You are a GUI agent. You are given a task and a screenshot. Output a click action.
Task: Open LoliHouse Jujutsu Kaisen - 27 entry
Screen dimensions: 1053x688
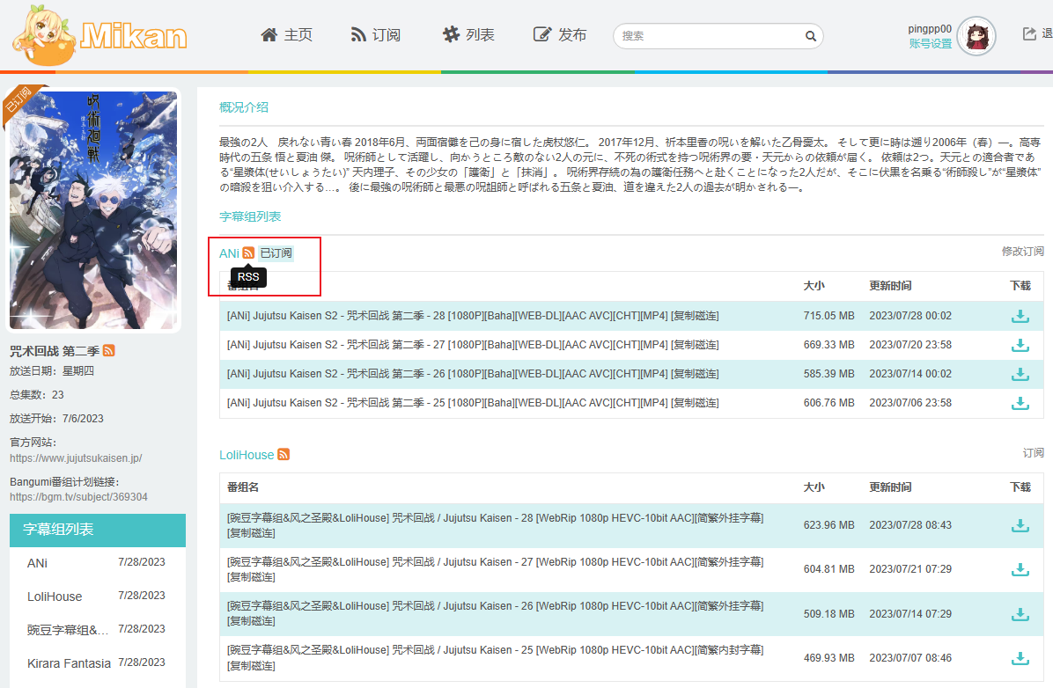(495, 562)
